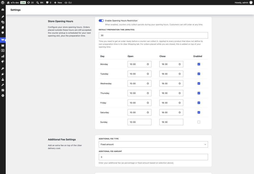Toggle Enable Opening Hours Restriction switch
The width and height of the screenshot is (254, 174).
pos(101,20)
